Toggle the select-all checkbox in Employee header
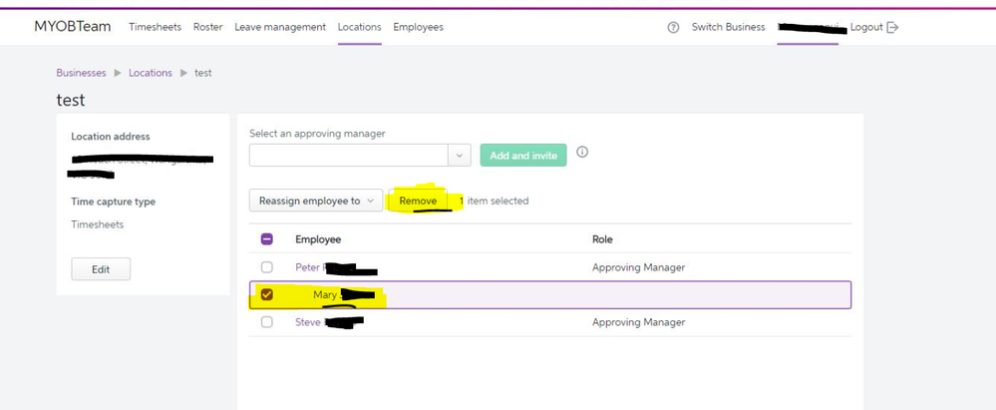The height and width of the screenshot is (410, 996). [266, 239]
